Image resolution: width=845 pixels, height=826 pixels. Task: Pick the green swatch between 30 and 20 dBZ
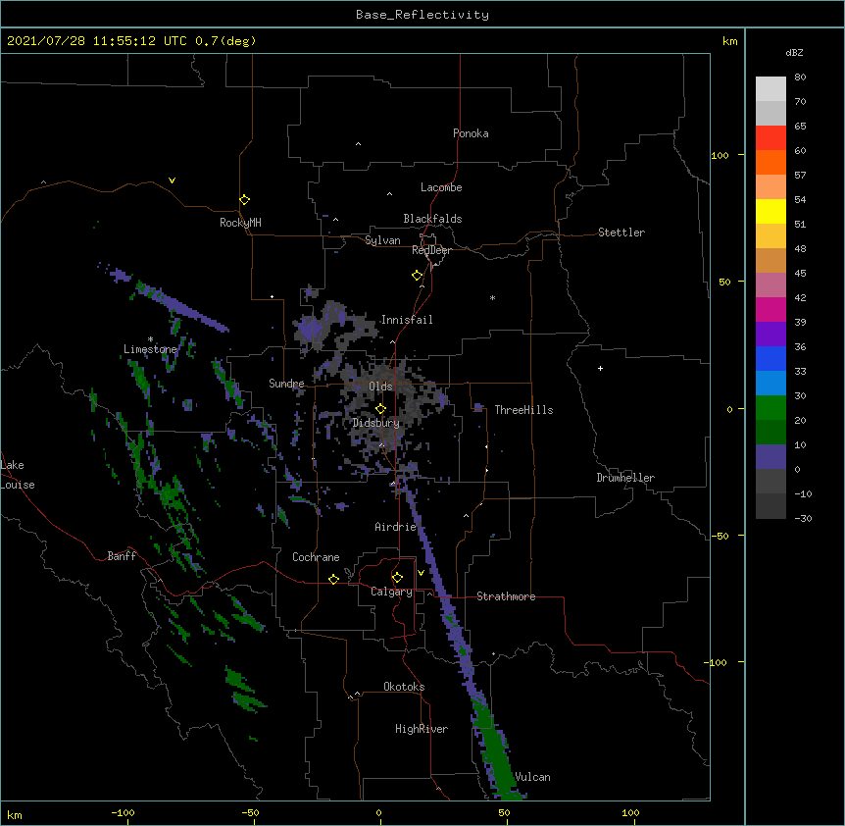[x=770, y=408]
